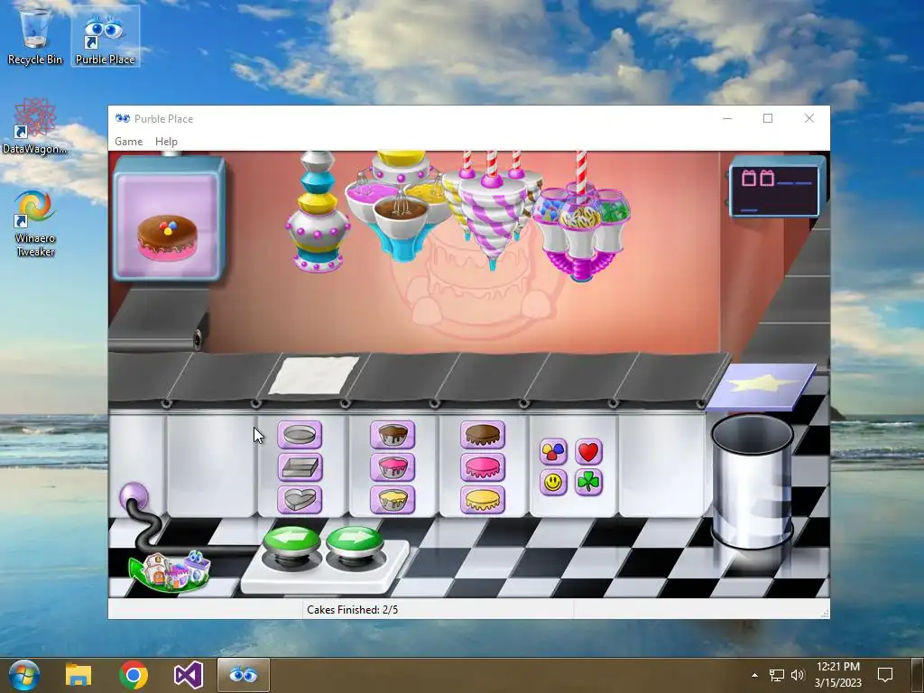924x693 pixels.
Task: Choose the strawberry pink batter bowl button
Action: coord(393,467)
